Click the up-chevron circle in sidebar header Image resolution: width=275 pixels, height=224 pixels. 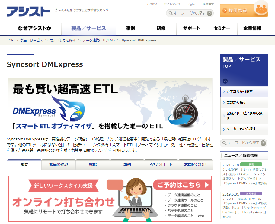225,81
